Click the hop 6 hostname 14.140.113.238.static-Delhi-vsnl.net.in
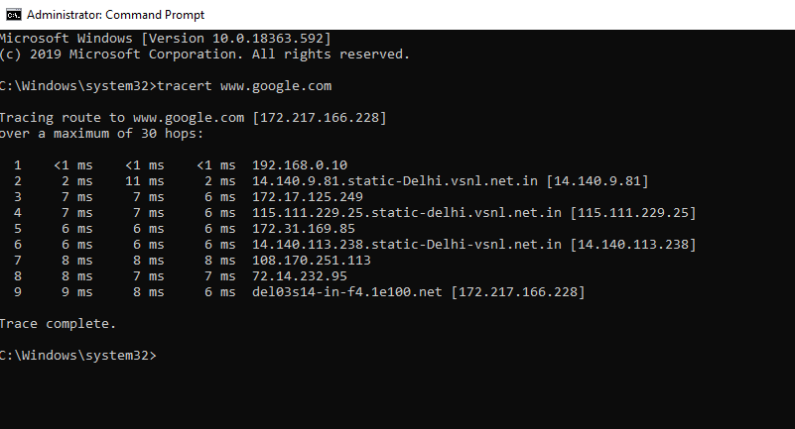Image resolution: width=795 pixels, height=429 pixels. point(407,244)
